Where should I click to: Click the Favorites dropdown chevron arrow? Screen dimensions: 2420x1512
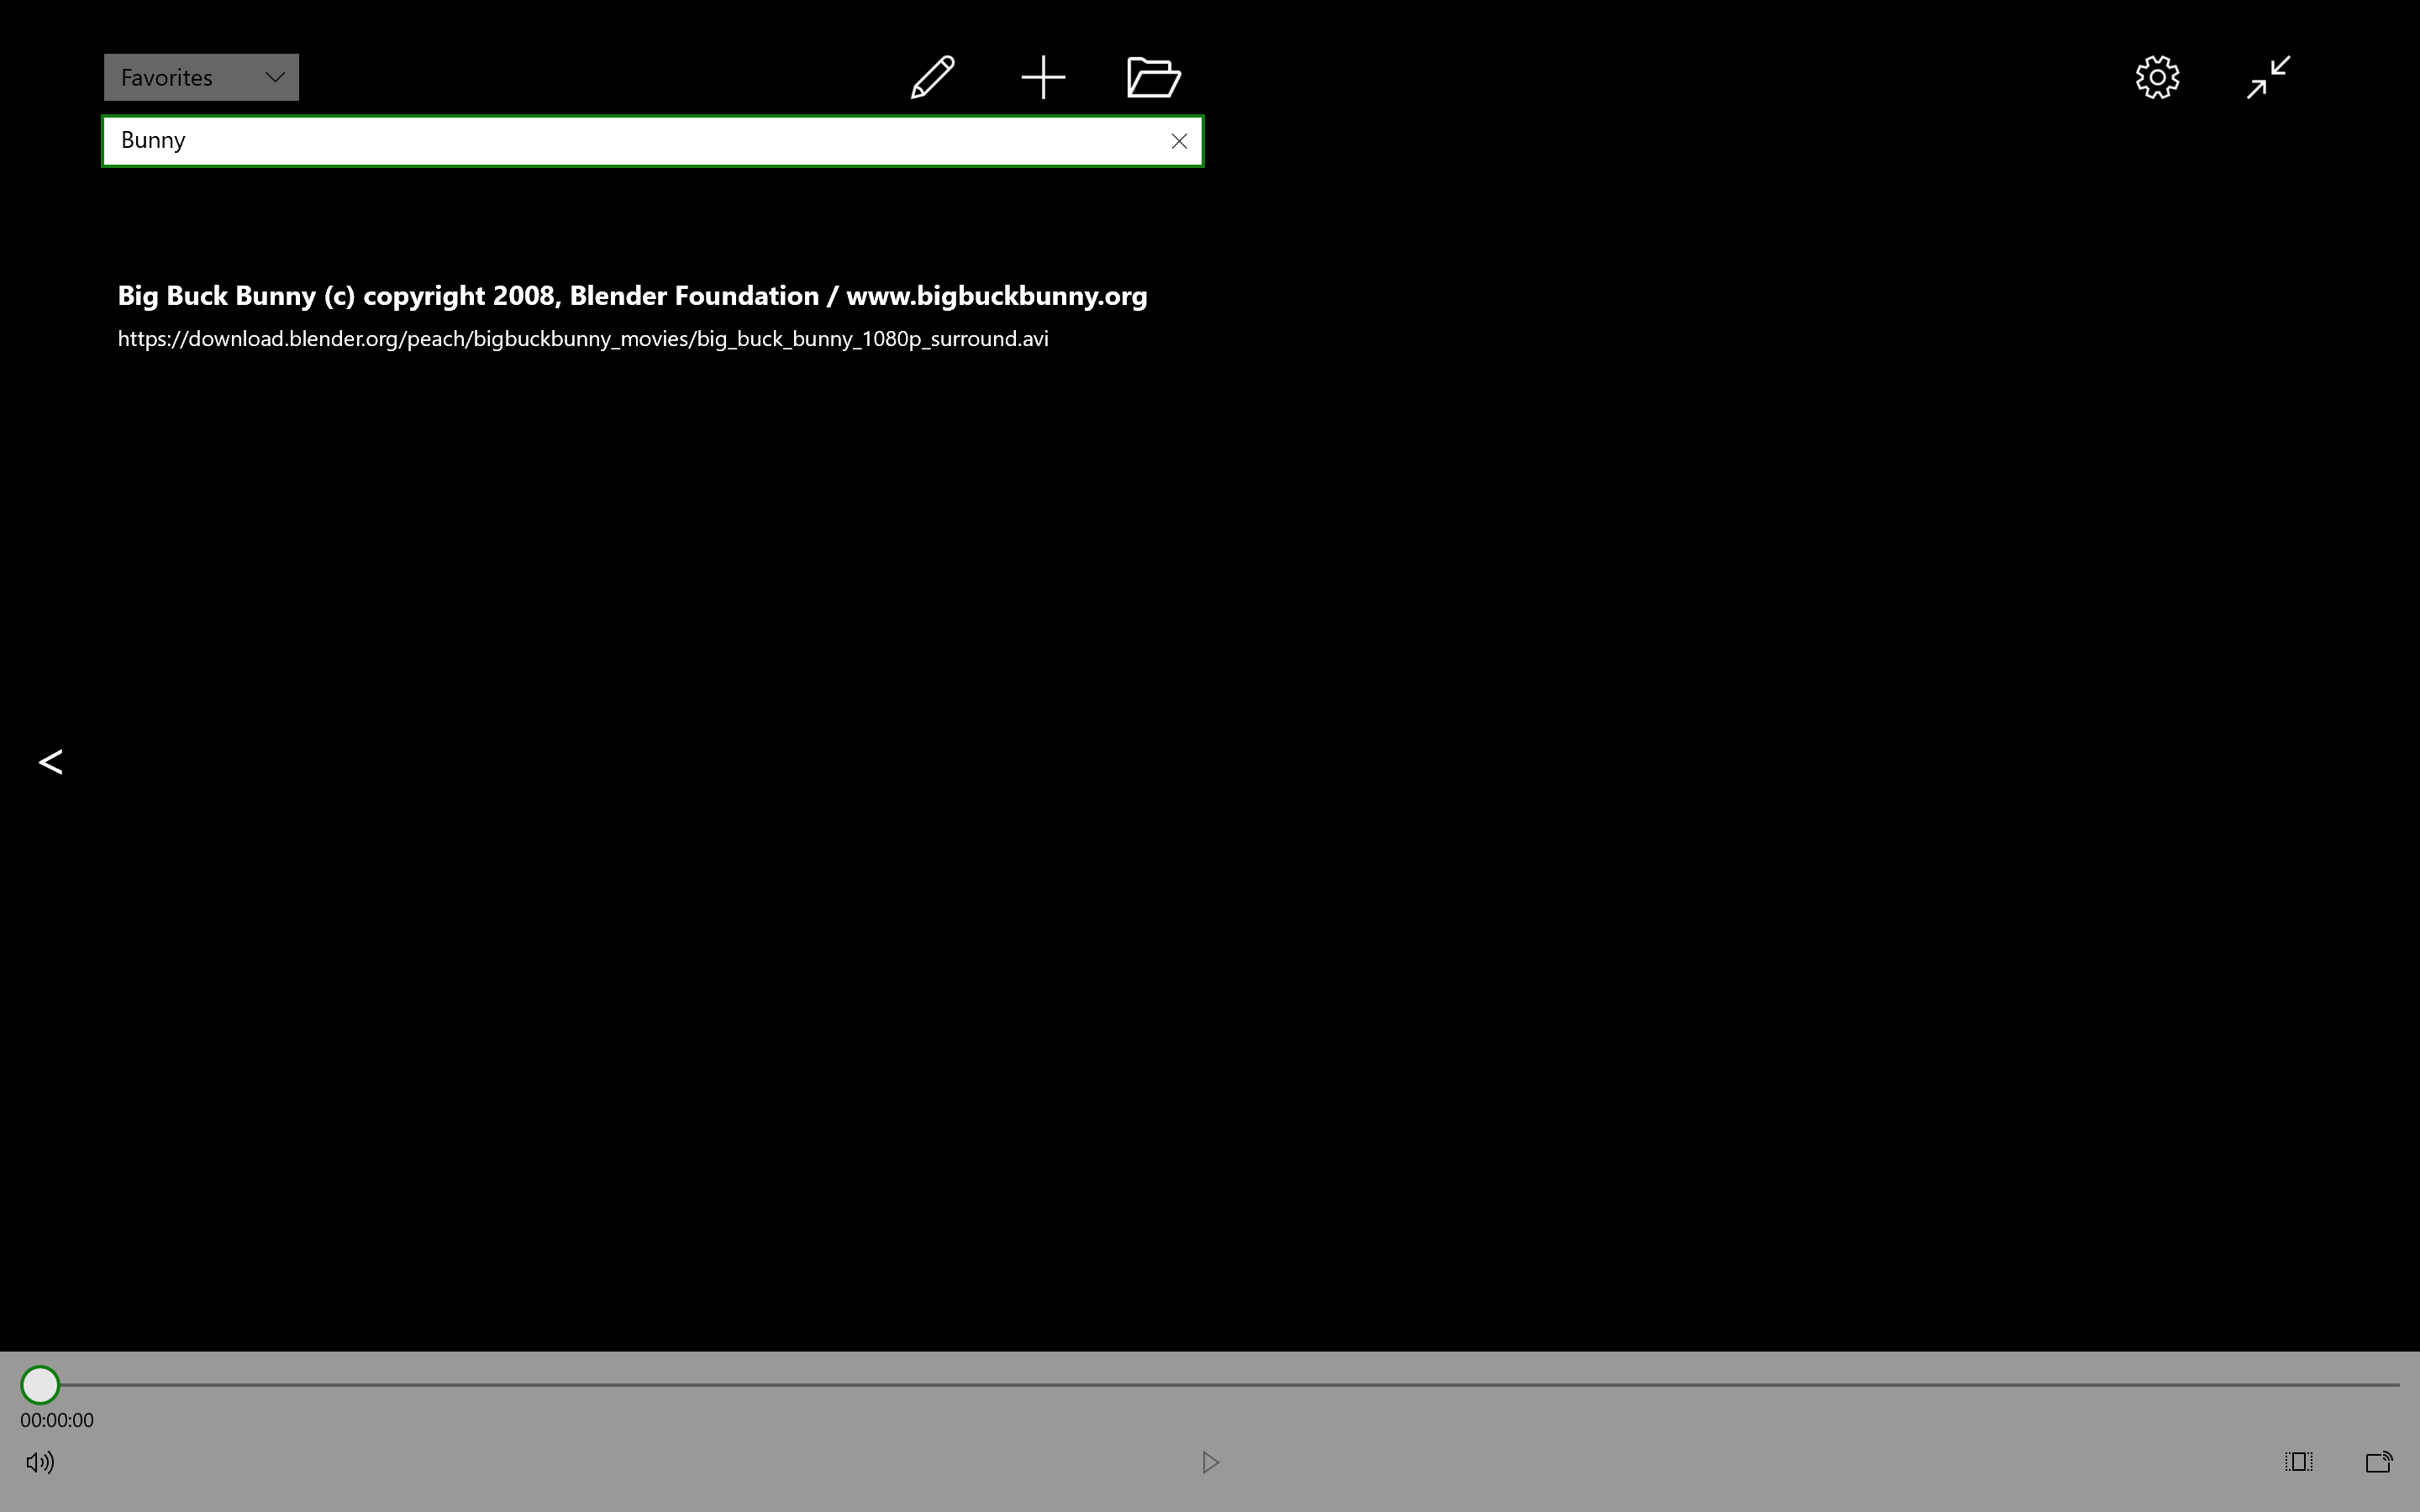274,77
